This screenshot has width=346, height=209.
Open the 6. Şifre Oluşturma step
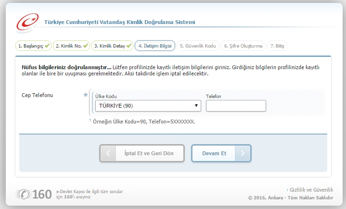[243, 46]
